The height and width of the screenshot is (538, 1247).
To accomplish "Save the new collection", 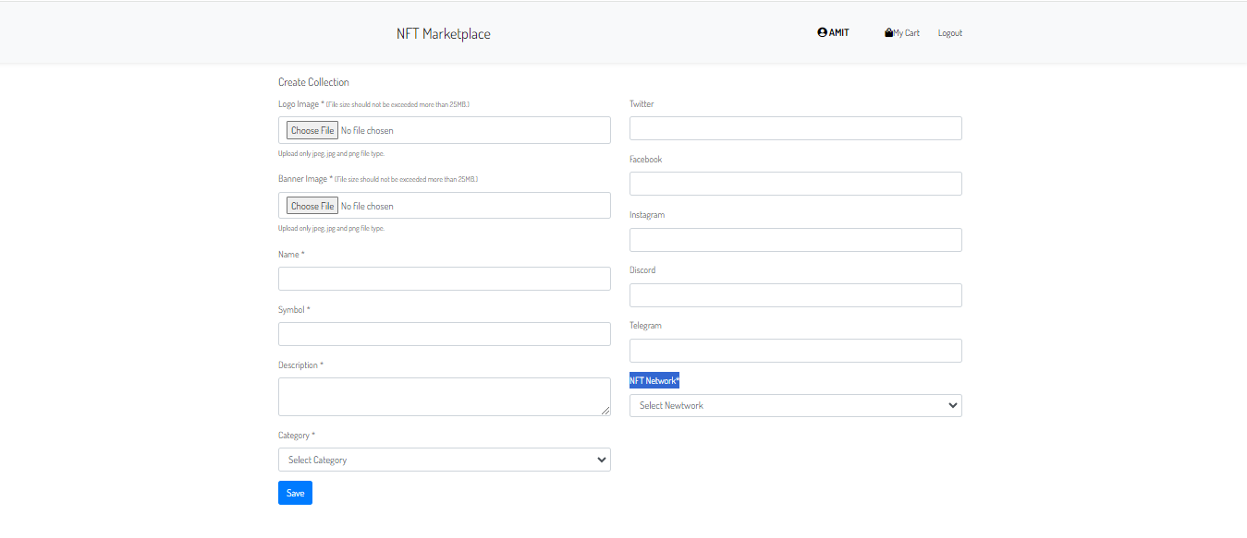I will pyautogui.click(x=294, y=492).
